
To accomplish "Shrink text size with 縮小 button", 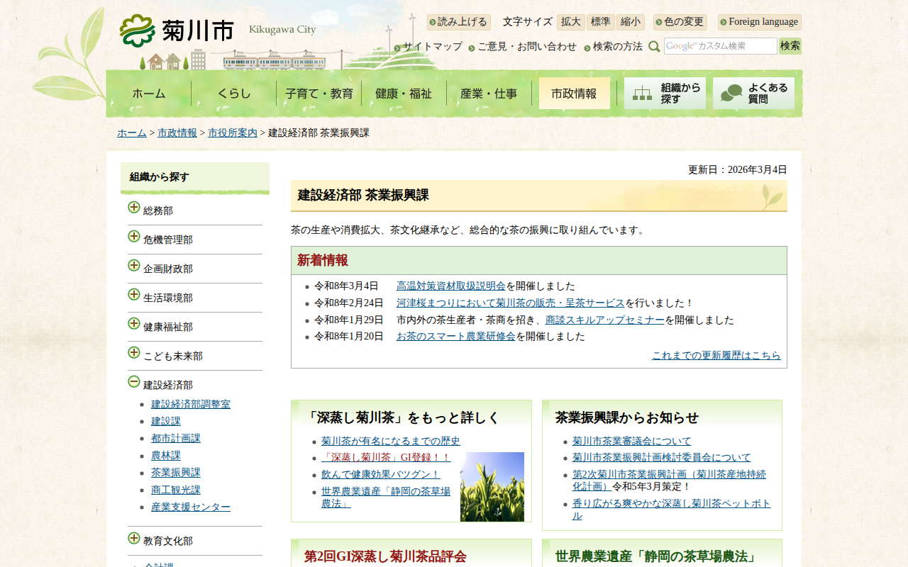I will click(630, 22).
